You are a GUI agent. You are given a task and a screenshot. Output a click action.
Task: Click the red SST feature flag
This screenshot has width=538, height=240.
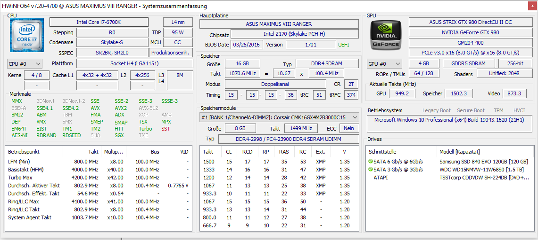coord(166,129)
